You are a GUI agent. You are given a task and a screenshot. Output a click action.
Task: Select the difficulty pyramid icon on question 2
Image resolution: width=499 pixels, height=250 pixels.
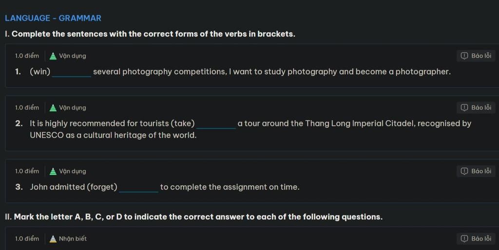(53, 107)
